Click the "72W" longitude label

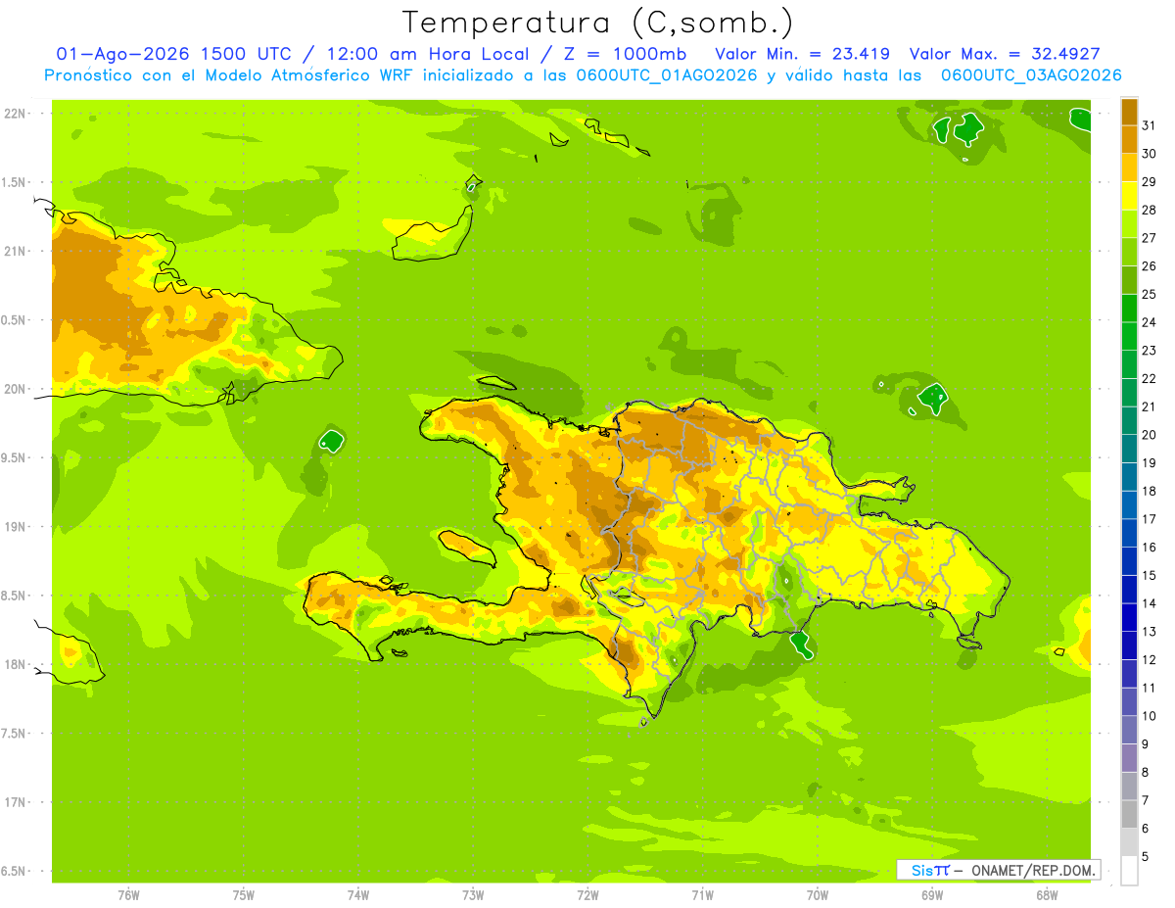[587, 895]
